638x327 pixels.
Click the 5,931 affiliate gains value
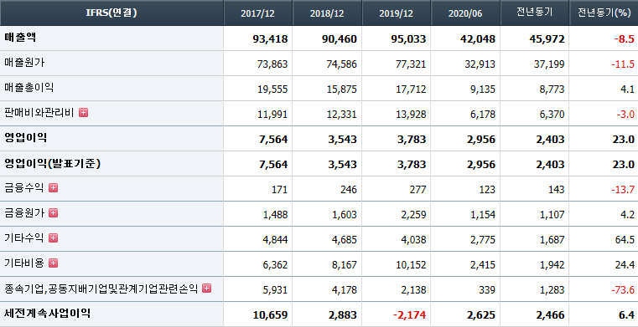274,290
